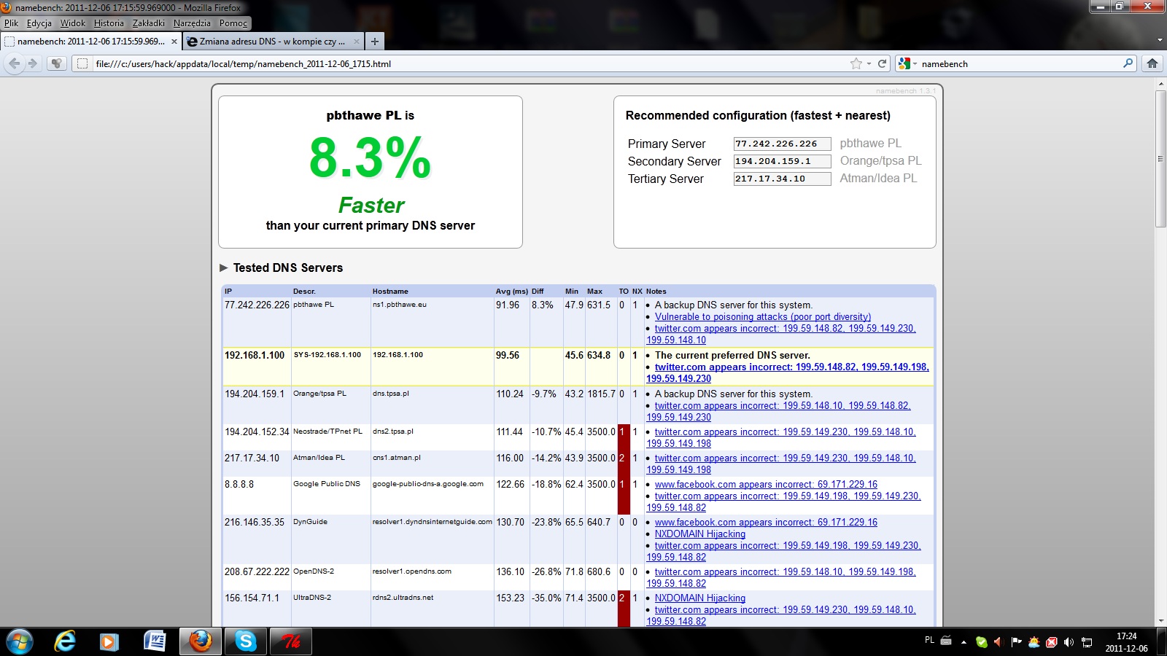
Task: Click the keyboard icon in the system tray
Action: pos(946,641)
